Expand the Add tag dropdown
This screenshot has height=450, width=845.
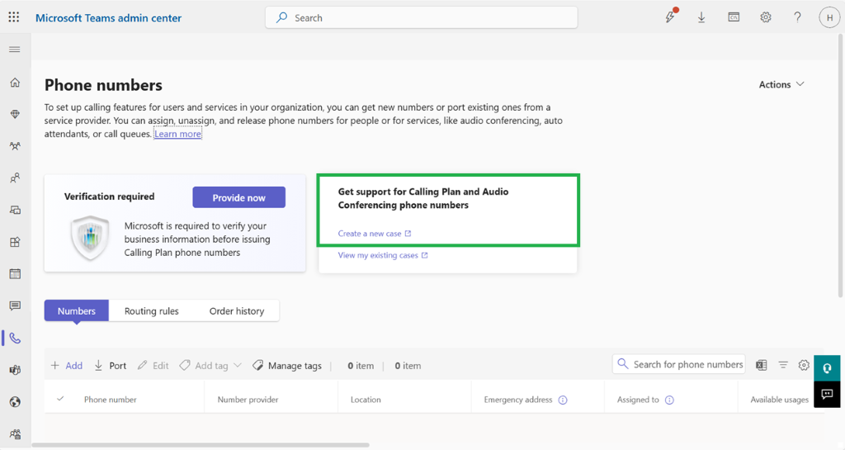pyautogui.click(x=210, y=366)
